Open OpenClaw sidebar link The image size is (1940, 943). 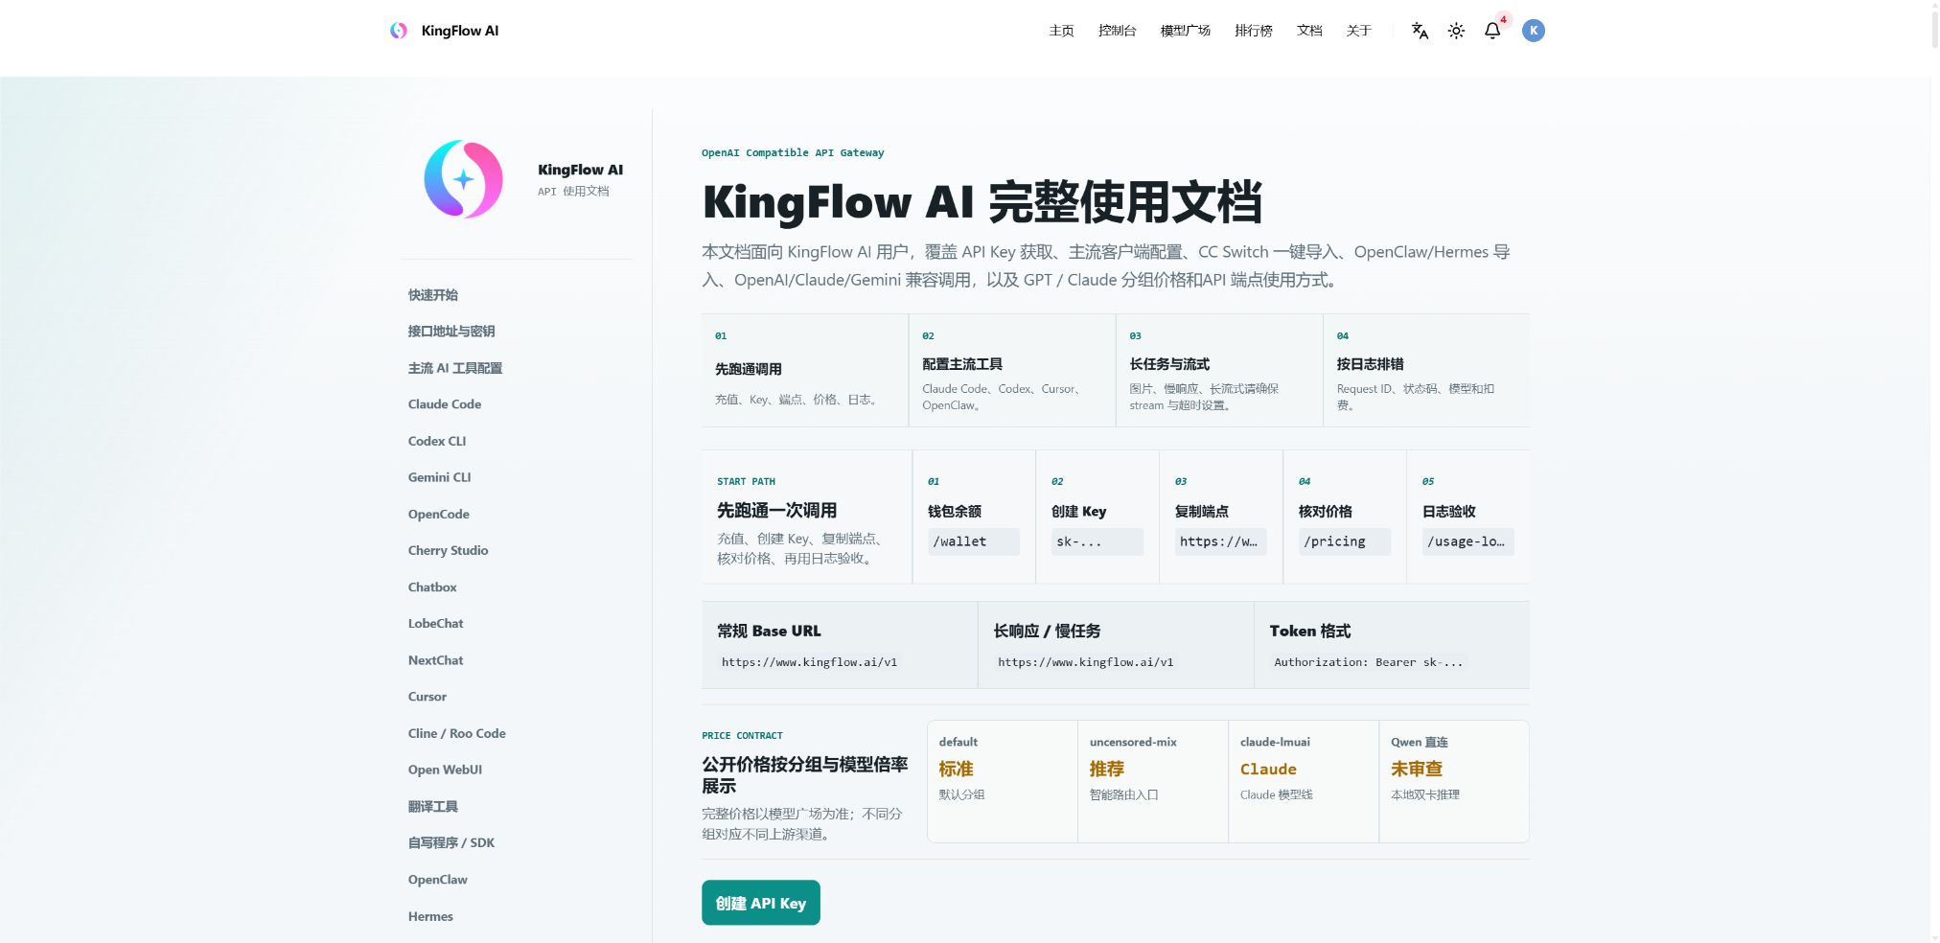pyautogui.click(x=438, y=880)
